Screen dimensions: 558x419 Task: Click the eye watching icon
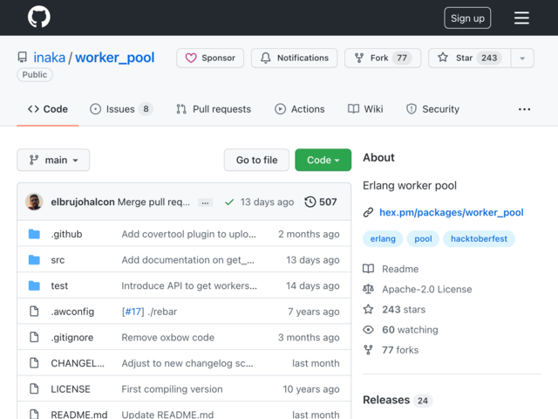tap(368, 330)
